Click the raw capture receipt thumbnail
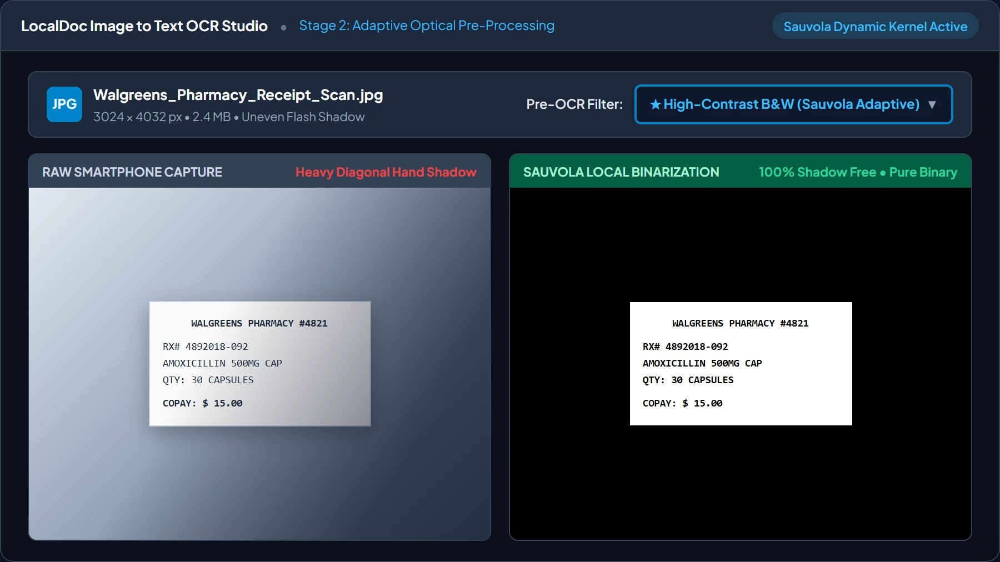 (260, 364)
